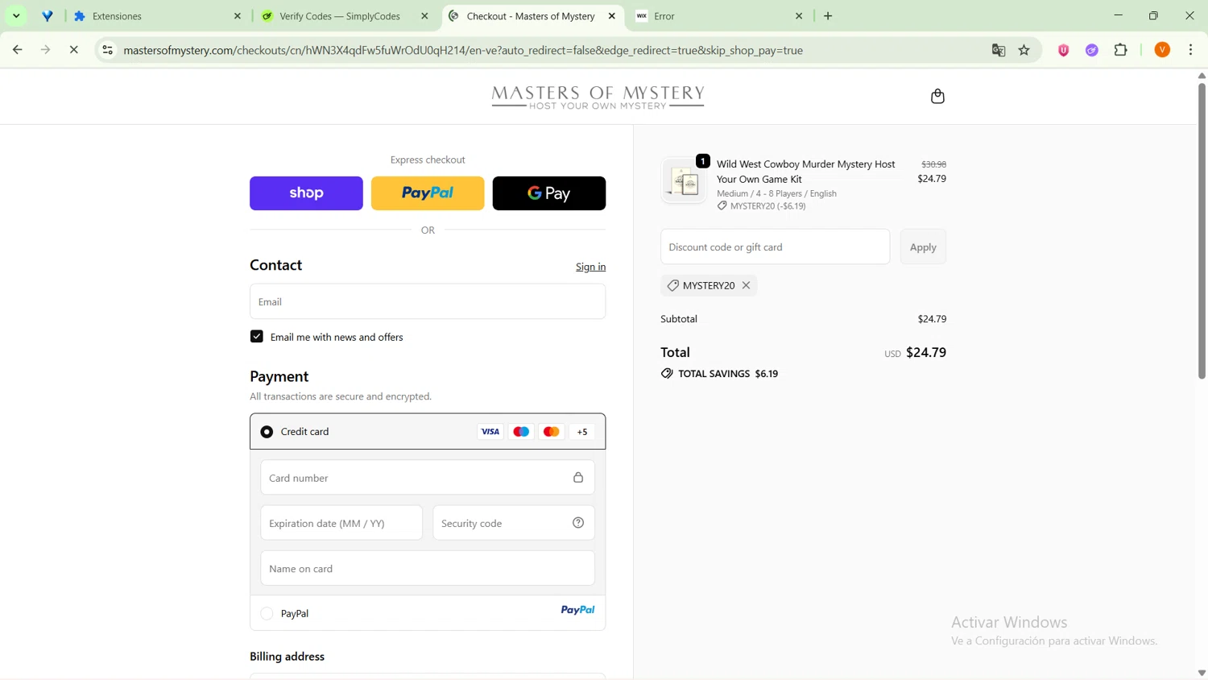Click the Google Translate icon in address bar

999,50
